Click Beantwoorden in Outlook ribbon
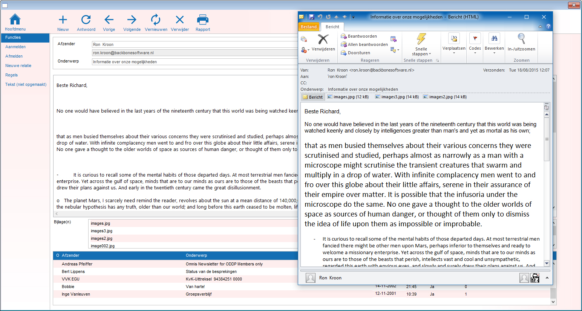Screen dimensions: 582x311 tap(359, 36)
